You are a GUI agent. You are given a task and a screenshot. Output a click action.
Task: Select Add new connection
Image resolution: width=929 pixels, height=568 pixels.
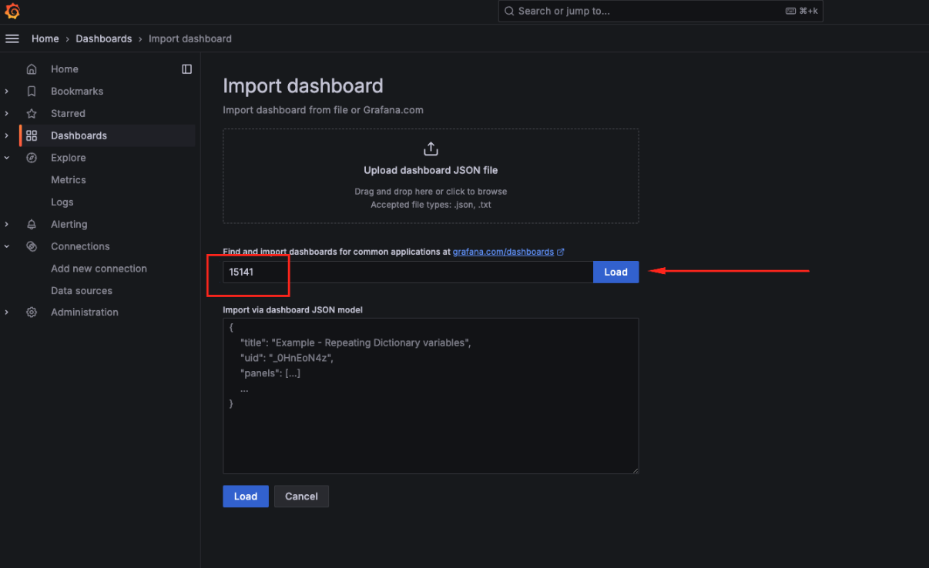[99, 269]
